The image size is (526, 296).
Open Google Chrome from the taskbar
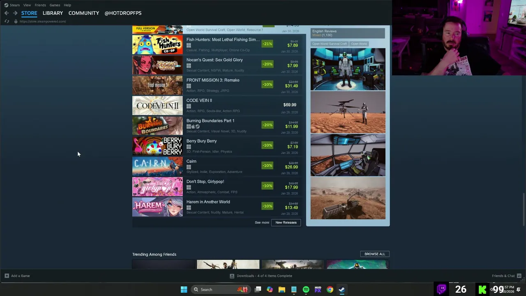(330, 289)
